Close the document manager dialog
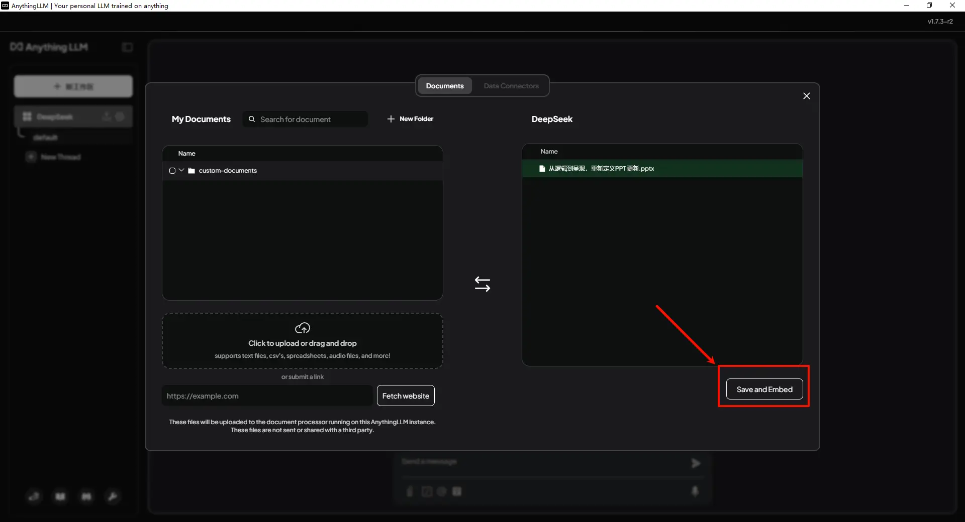 pos(807,96)
